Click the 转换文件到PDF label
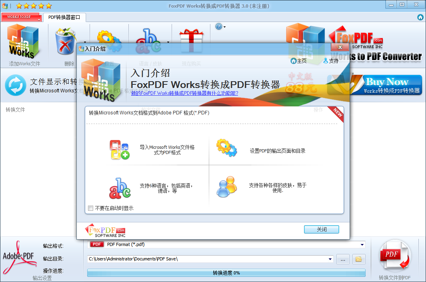This screenshot has height=282, width=426. point(395,278)
